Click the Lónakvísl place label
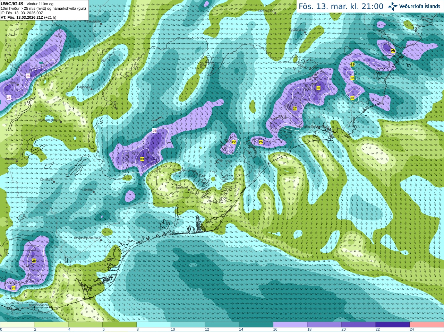The height and width of the screenshot is (332, 444). click(x=46, y=180)
